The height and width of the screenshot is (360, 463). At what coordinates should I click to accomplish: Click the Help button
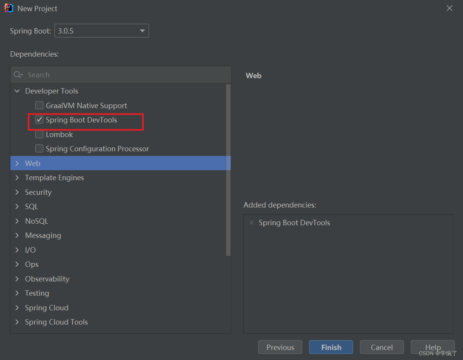point(433,347)
